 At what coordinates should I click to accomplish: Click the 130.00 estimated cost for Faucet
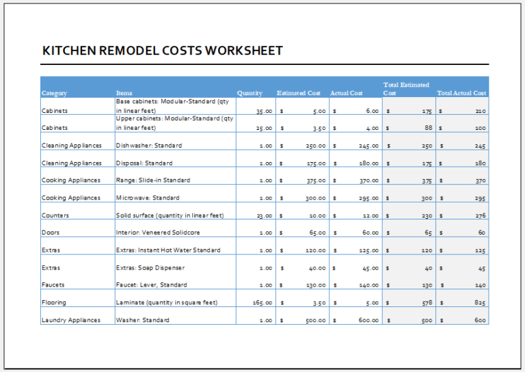(303, 280)
